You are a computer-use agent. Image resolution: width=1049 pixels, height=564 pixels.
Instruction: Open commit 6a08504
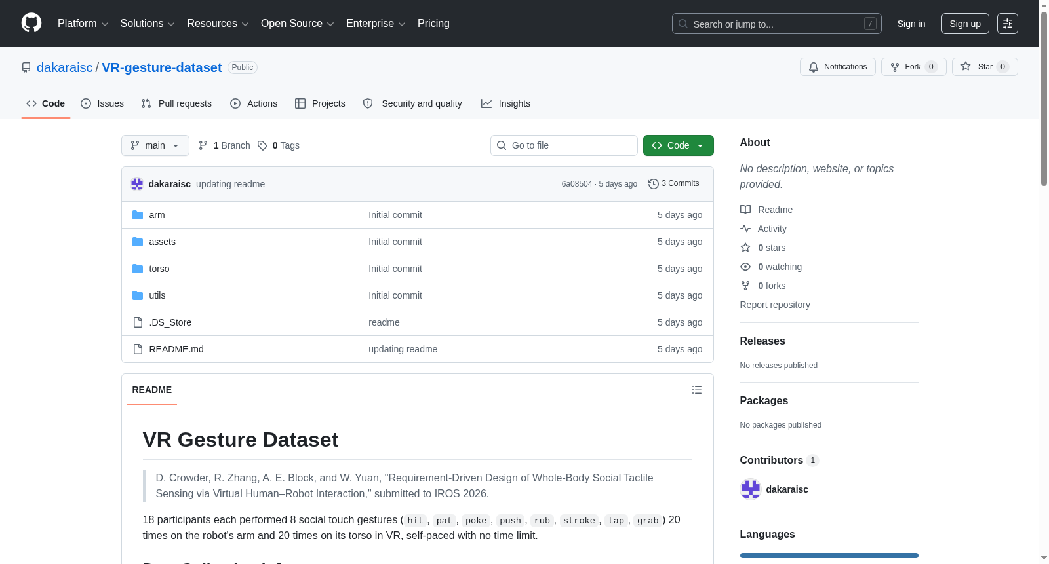pos(577,184)
